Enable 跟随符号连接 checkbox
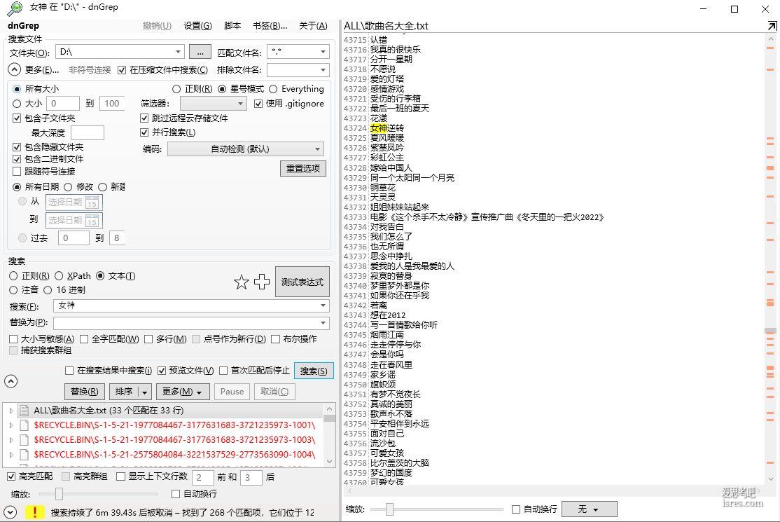780x522 pixels. 17,171
